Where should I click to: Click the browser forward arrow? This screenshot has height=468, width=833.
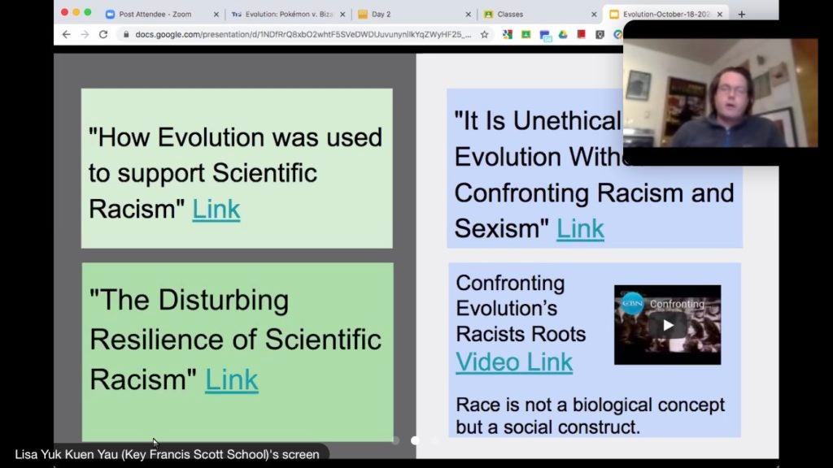(84, 34)
